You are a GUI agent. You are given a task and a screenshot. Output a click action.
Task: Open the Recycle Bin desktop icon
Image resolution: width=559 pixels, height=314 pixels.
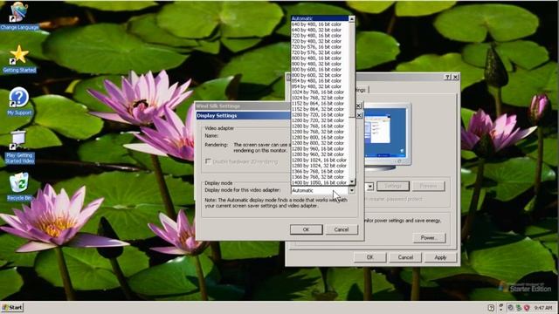[x=19, y=187]
